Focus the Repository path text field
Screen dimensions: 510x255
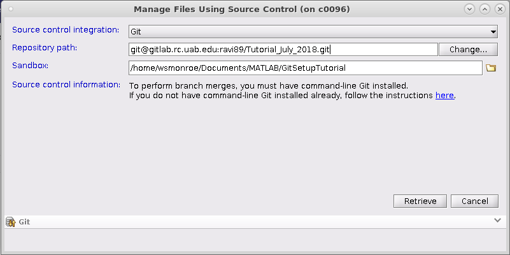pyautogui.click(x=283, y=49)
